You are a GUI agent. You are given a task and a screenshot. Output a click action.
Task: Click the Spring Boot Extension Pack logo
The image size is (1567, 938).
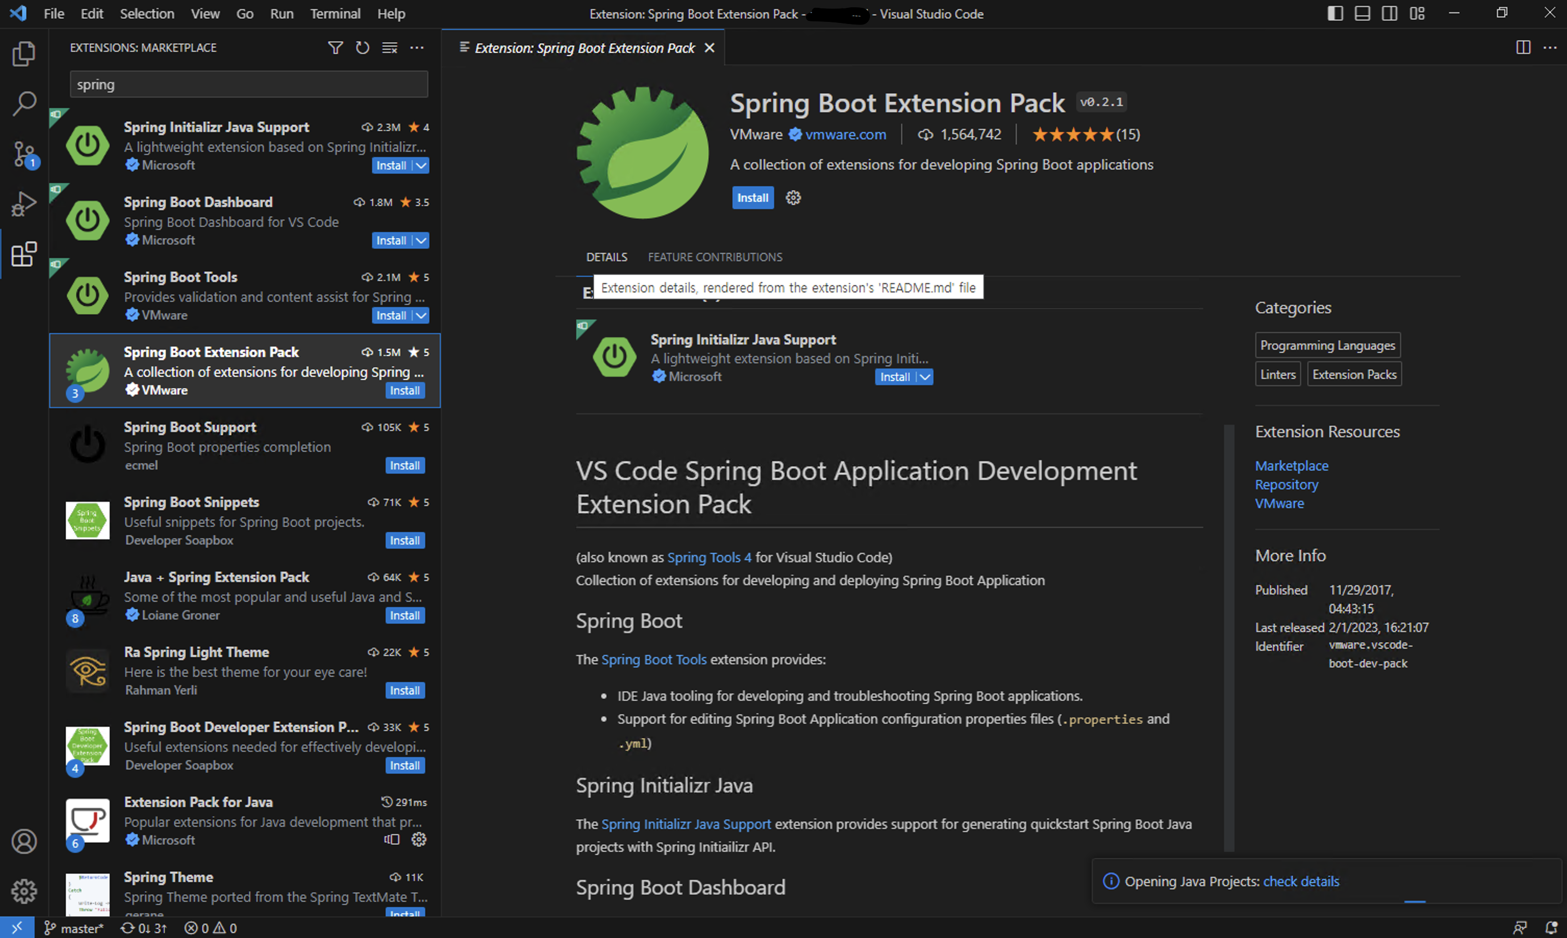pyautogui.click(x=643, y=153)
